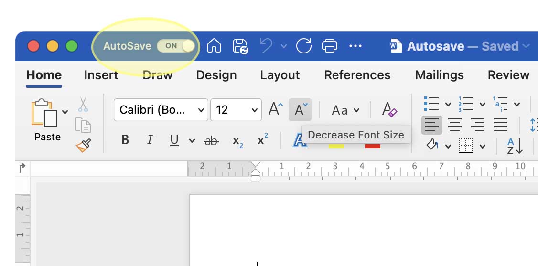
Task: Click the Format Painter brush icon
Action: (83, 145)
